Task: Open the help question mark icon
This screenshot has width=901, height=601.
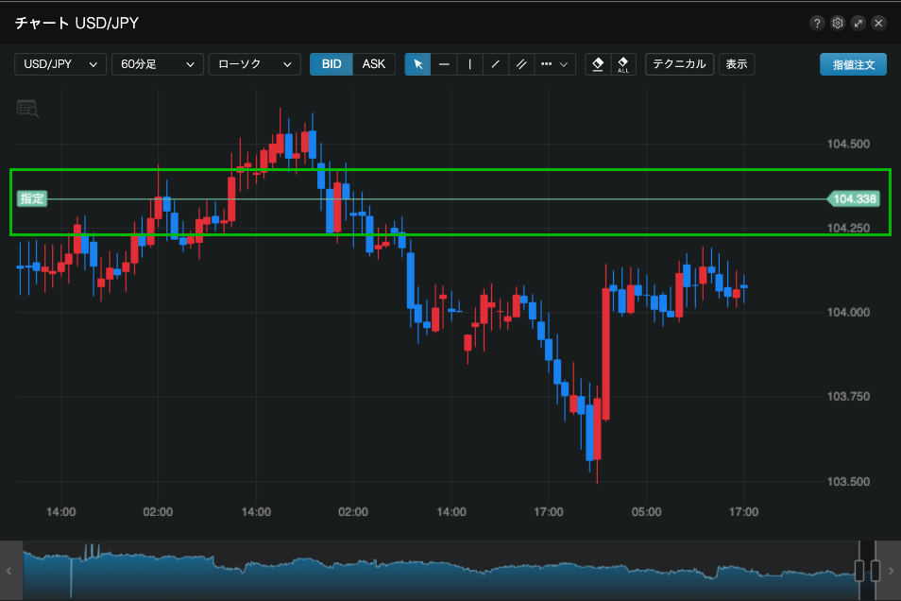Action: (x=817, y=23)
